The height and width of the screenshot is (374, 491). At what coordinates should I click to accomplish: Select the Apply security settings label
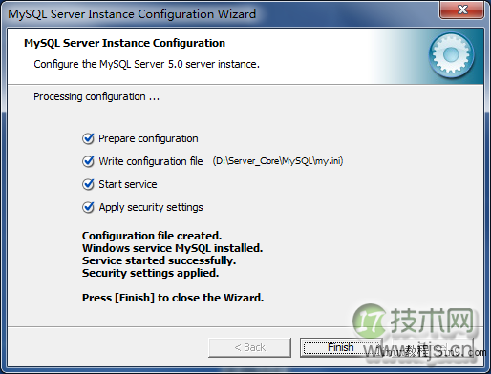[x=151, y=207]
